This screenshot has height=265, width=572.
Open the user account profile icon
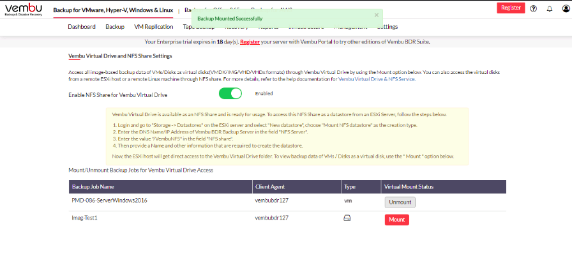[x=566, y=9]
